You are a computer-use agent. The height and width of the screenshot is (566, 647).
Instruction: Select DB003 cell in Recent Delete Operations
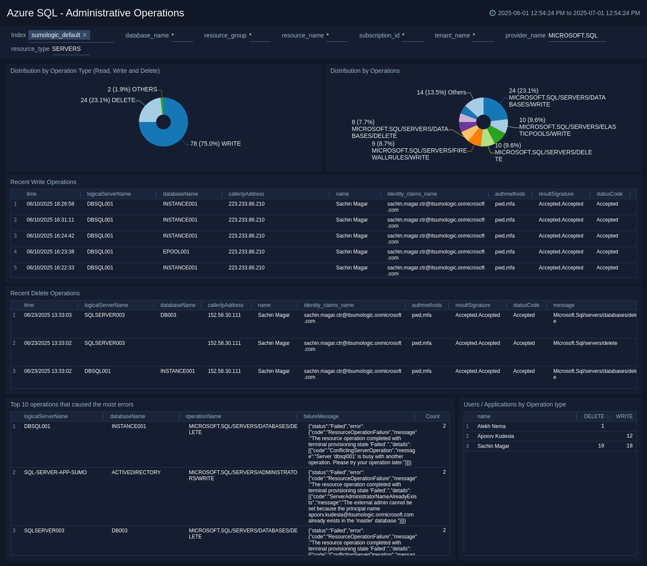(168, 315)
